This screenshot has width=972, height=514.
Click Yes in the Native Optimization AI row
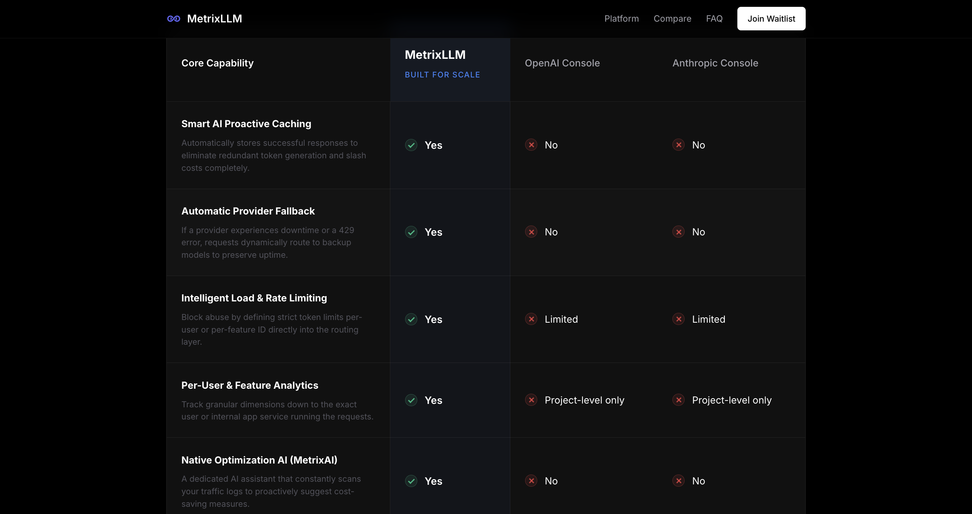(433, 481)
